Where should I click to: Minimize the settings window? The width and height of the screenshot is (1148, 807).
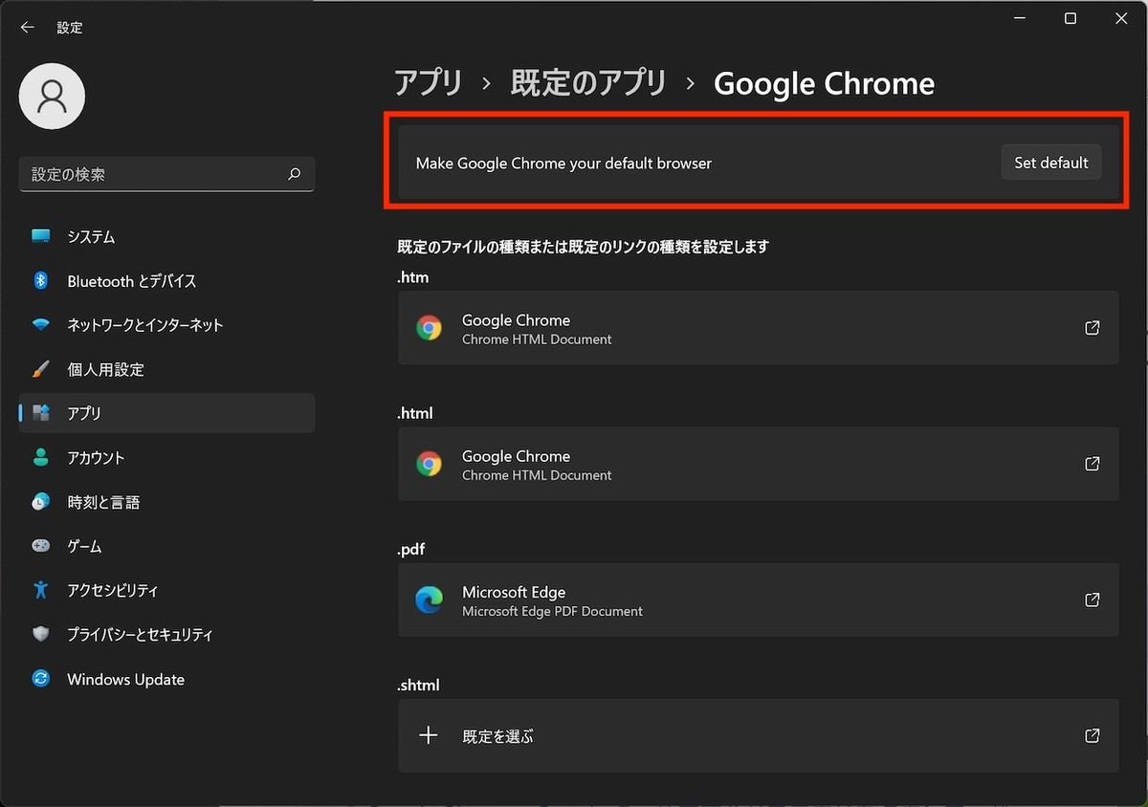[x=1020, y=19]
